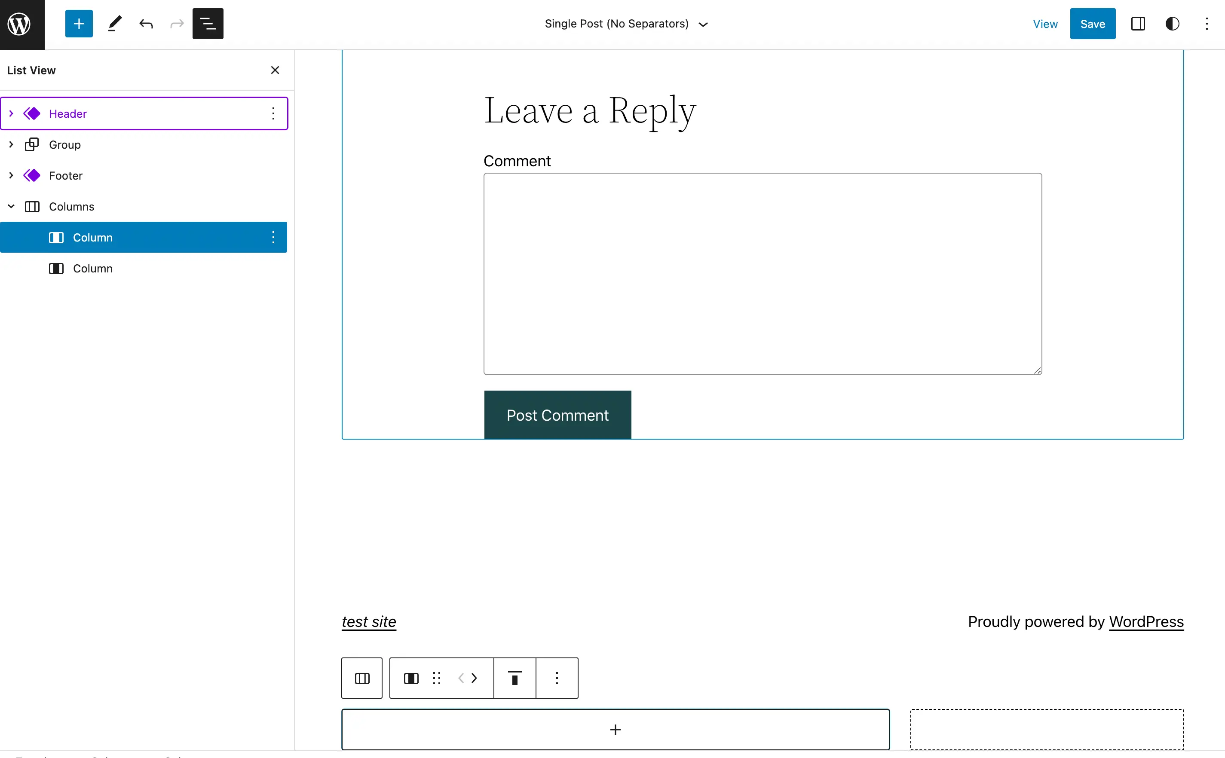This screenshot has width=1225, height=758.
Task: Click the View button in toolbar
Action: coord(1045,24)
